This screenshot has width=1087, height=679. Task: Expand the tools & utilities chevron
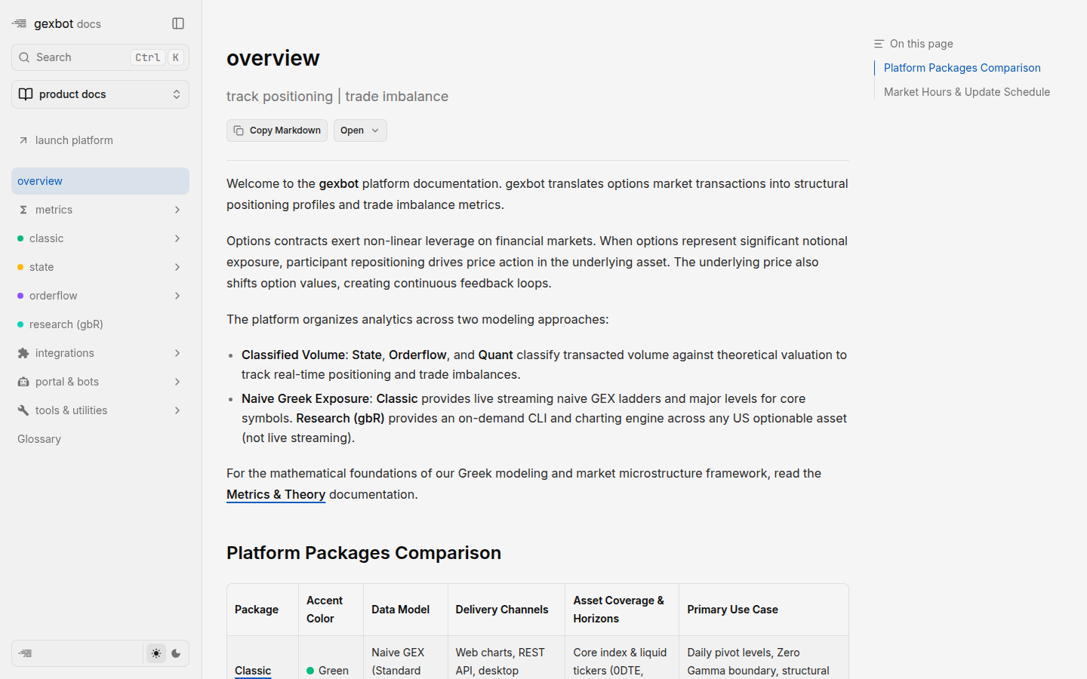pos(177,410)
